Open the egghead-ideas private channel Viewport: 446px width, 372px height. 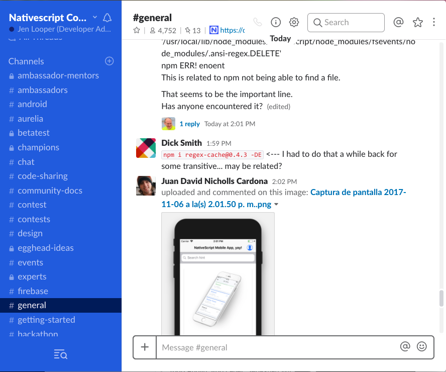(x=61, y=248)
